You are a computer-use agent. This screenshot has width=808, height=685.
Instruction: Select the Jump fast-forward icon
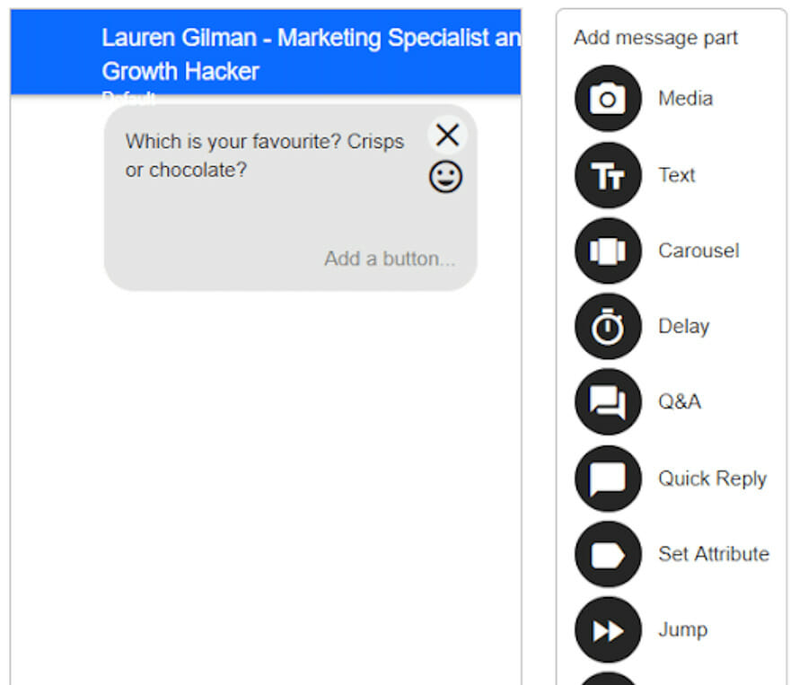(x=608, y=630)
